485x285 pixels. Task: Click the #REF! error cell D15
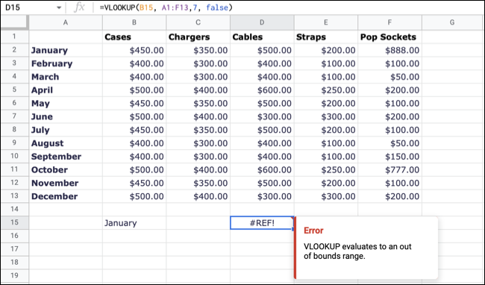click(262, 223)
